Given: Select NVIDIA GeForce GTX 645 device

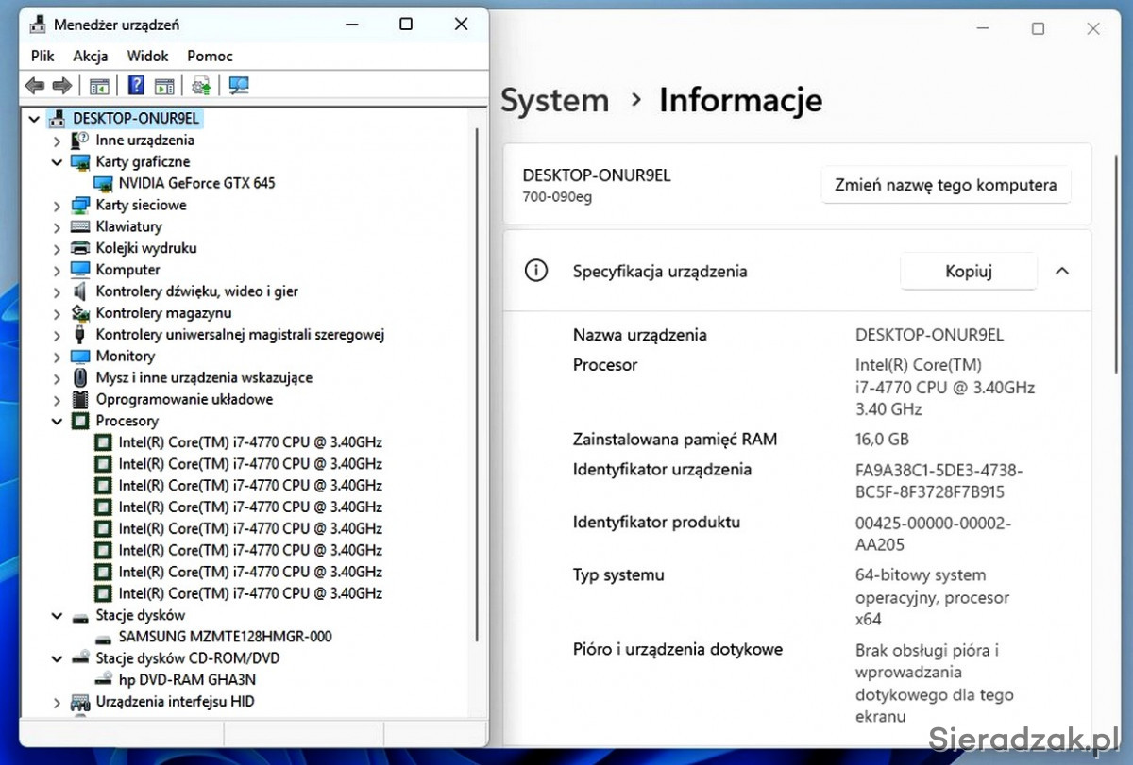Looking at the screenshot, I should (x=196, y=183).
